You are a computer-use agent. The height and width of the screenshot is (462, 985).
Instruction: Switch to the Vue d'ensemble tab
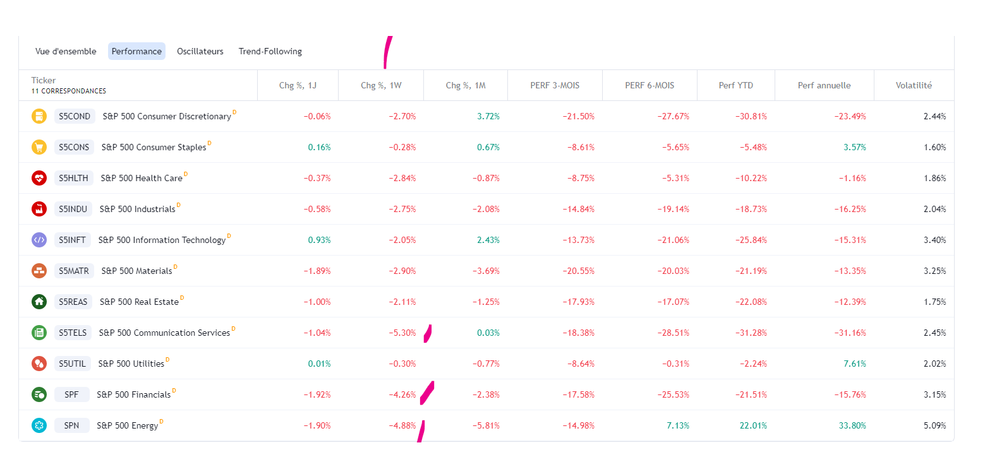pos(66,52)
